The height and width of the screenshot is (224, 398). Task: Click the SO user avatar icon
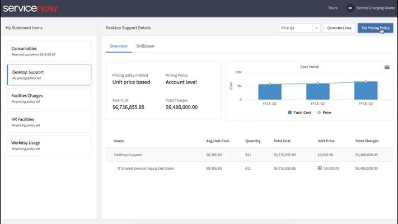coord(350,8)
